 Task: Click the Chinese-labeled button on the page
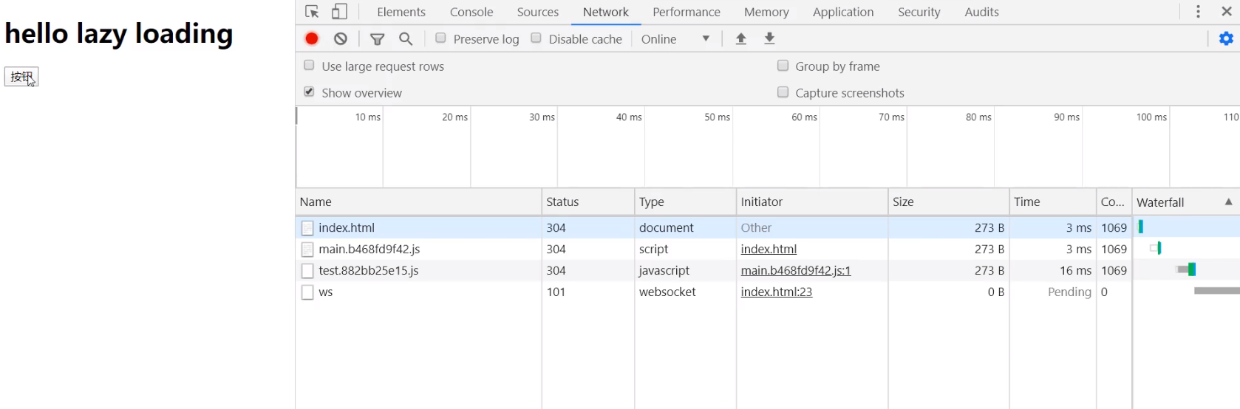pos(21,77)
